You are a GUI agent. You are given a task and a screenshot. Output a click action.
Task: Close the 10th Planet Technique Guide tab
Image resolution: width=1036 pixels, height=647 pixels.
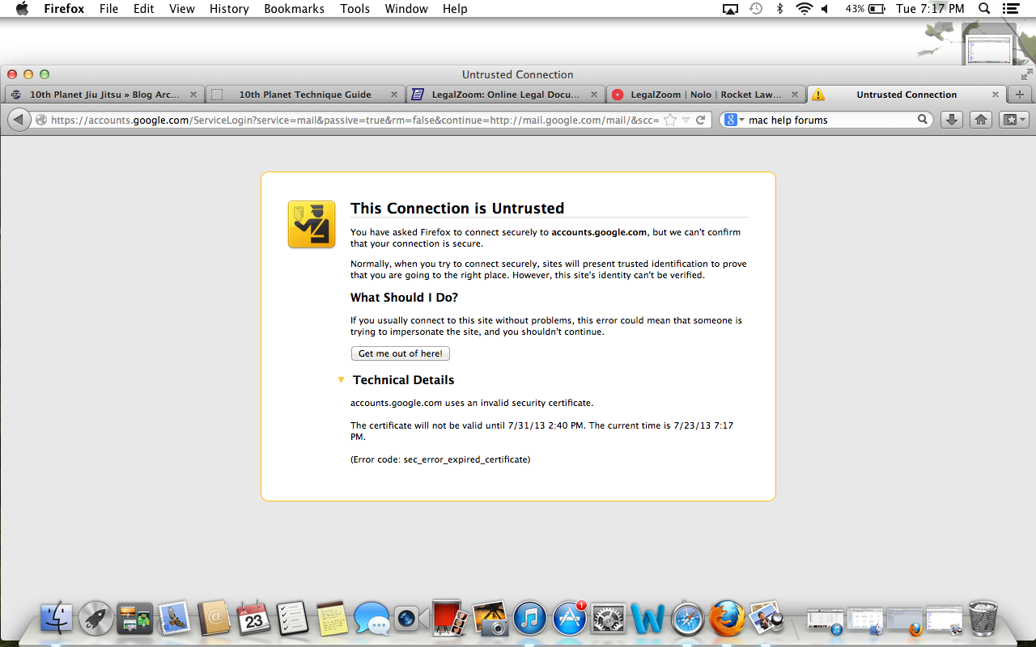tap(394, 95)
